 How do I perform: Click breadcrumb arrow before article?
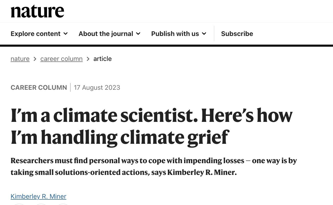(88, 59)
